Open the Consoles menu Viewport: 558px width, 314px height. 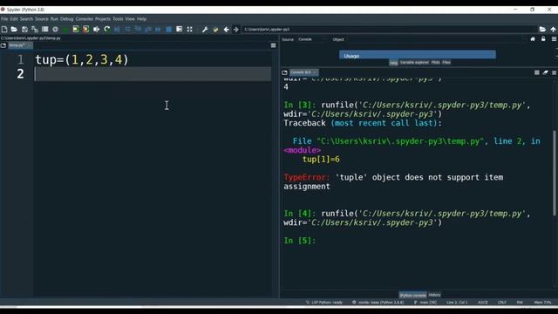(x=85, y=19)
